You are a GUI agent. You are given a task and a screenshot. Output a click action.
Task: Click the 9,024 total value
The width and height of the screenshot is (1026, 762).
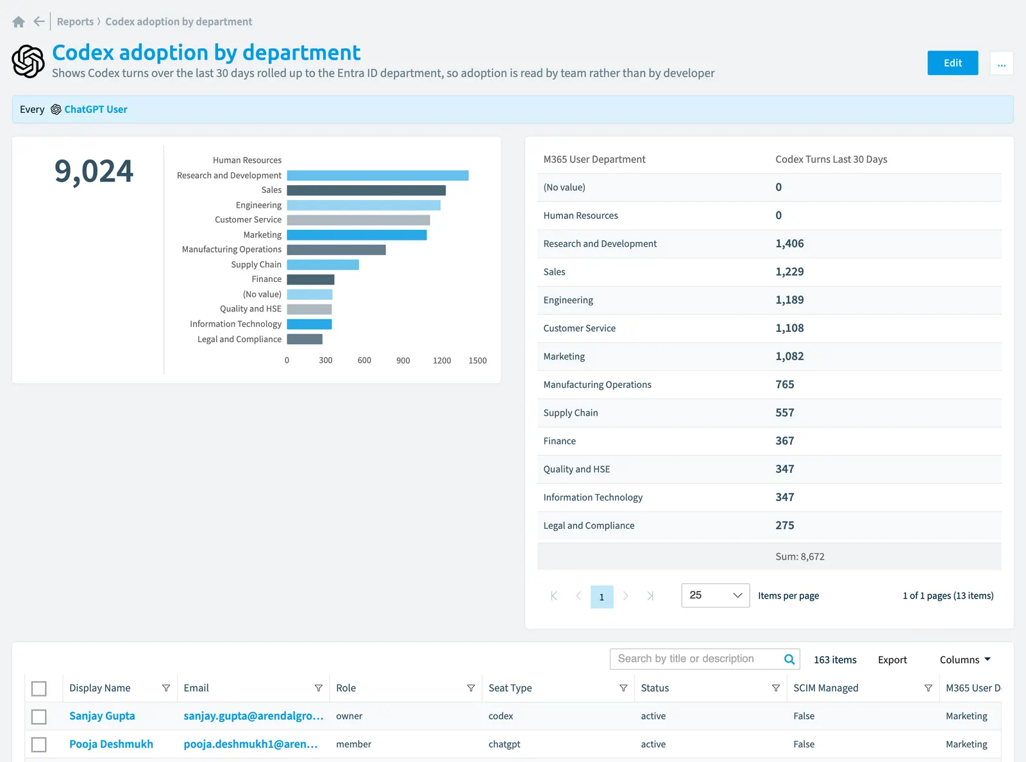94,171
